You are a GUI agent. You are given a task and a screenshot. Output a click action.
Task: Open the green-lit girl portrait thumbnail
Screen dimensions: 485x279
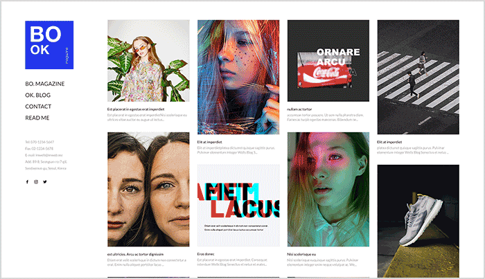(328, 190)
